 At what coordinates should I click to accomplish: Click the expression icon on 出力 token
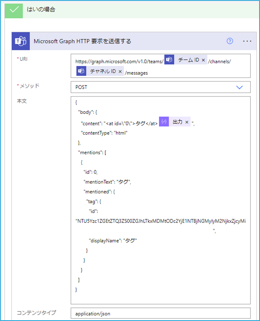pyautogui.click(x=164, y=121)
